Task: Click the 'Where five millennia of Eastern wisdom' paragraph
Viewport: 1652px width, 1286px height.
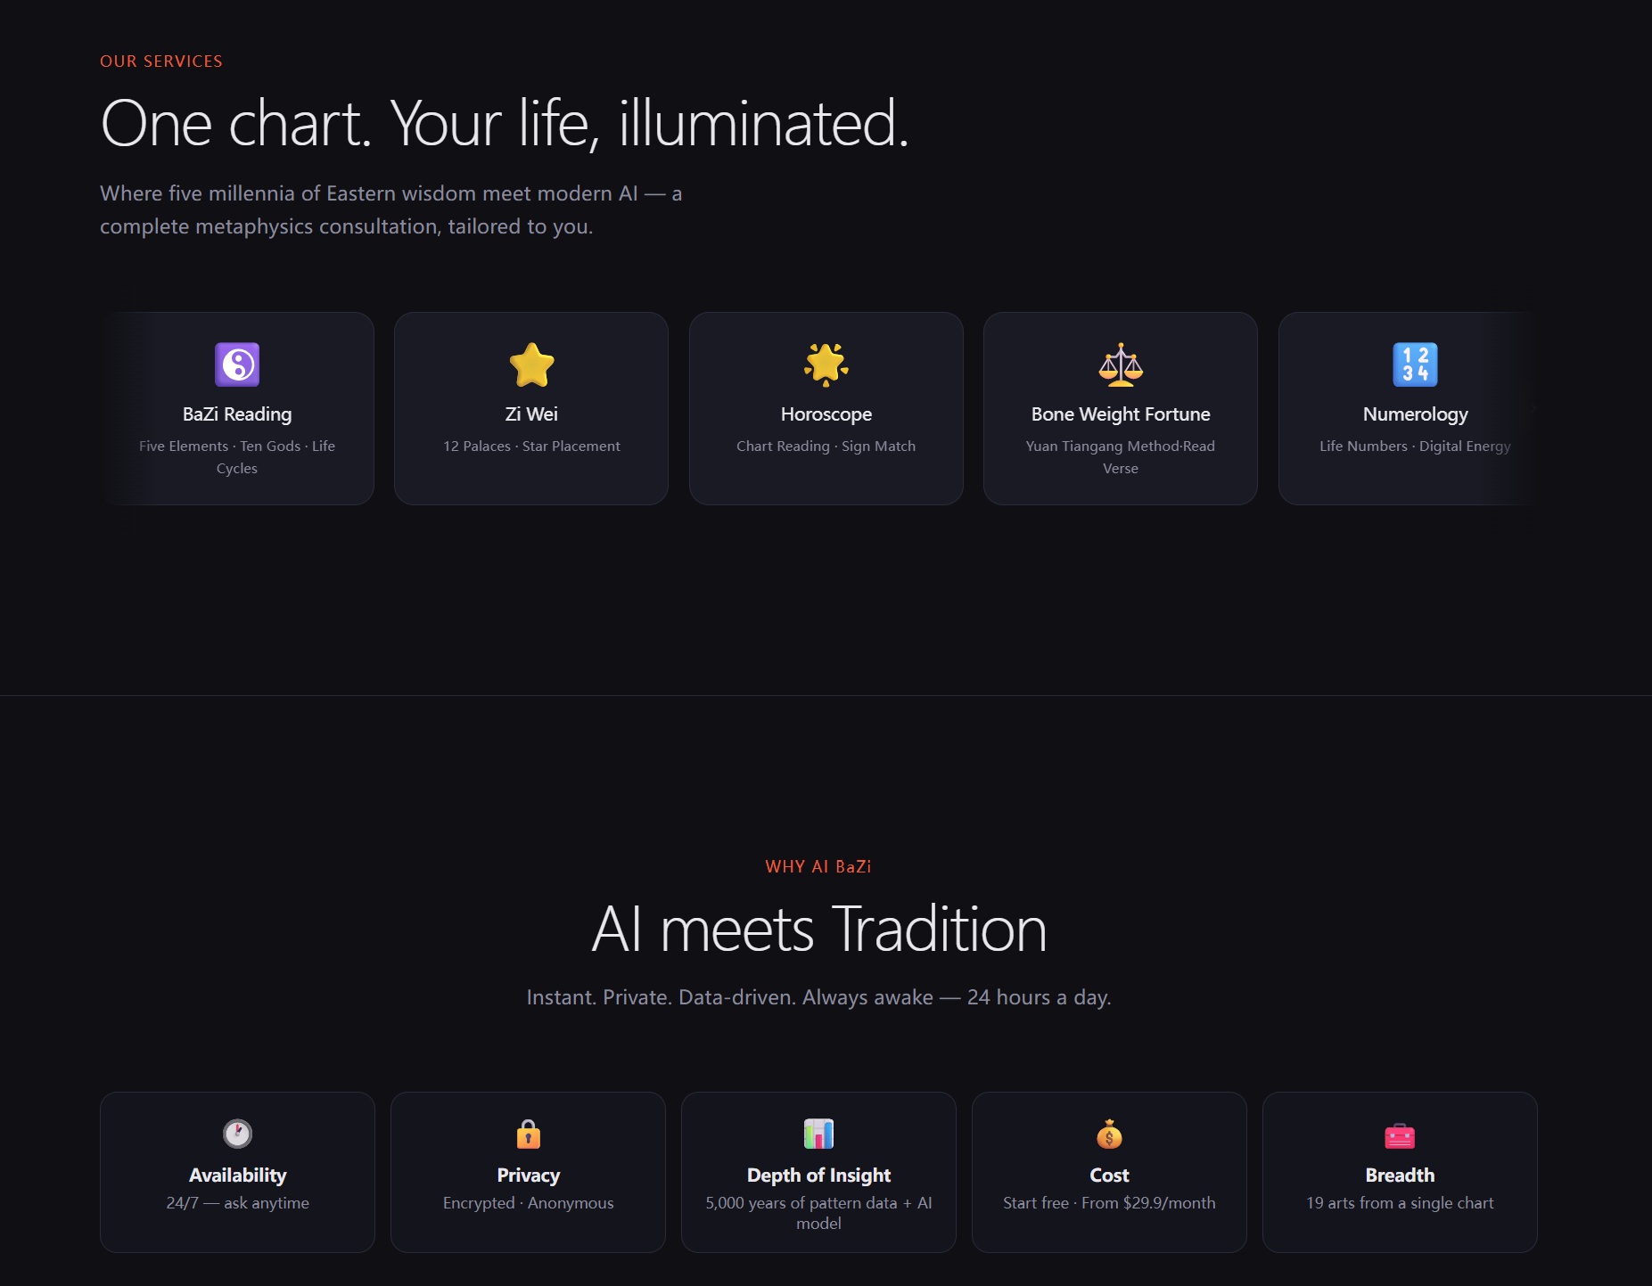Action: pyautogui.click(x=390, y=210)
